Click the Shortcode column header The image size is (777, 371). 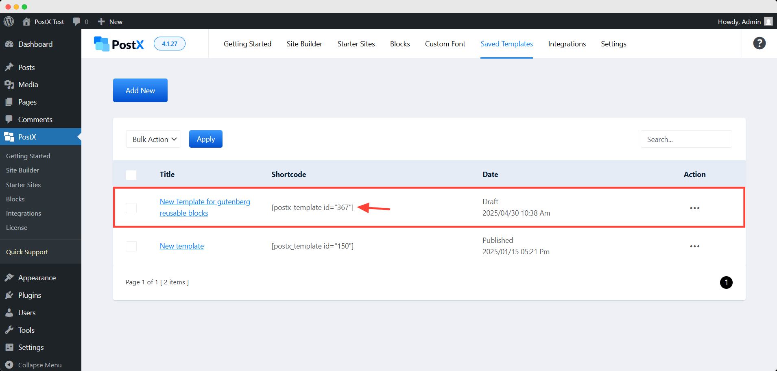pos(289,175)
